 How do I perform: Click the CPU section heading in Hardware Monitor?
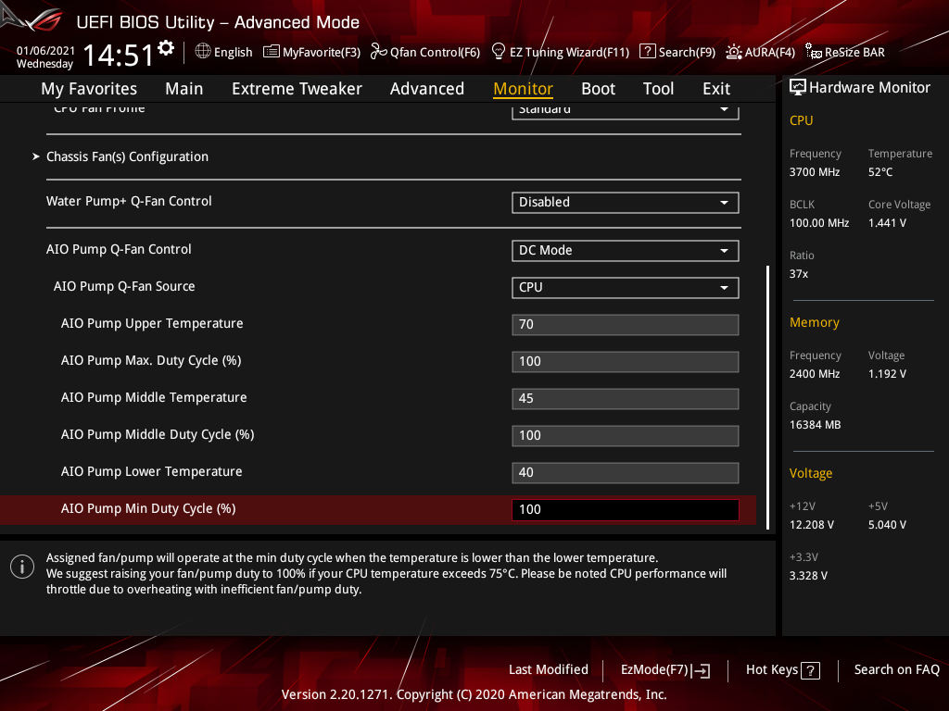(801, 120)
